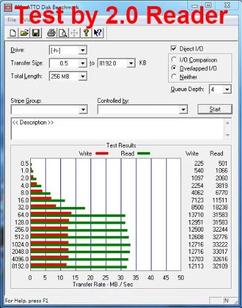The image size is (242, 308).
Task: Save results with the floppy disk icon
Action: click(36, 33)
